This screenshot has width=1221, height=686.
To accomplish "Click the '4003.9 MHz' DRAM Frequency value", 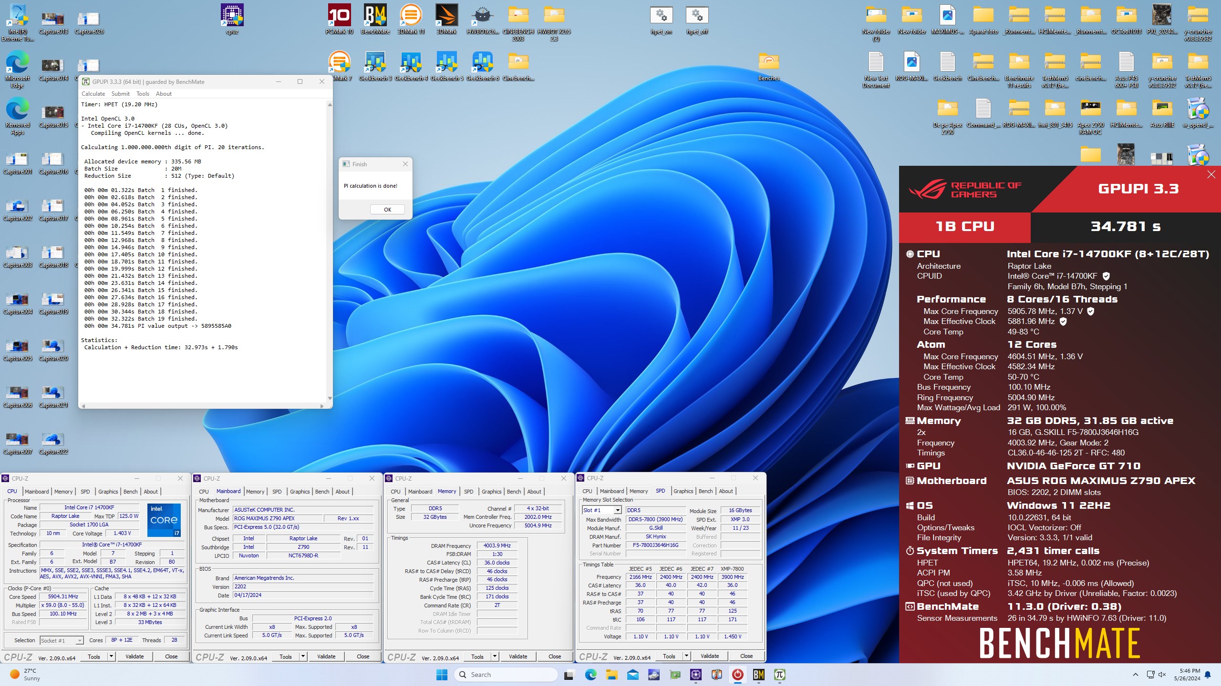I will (497, 545).
